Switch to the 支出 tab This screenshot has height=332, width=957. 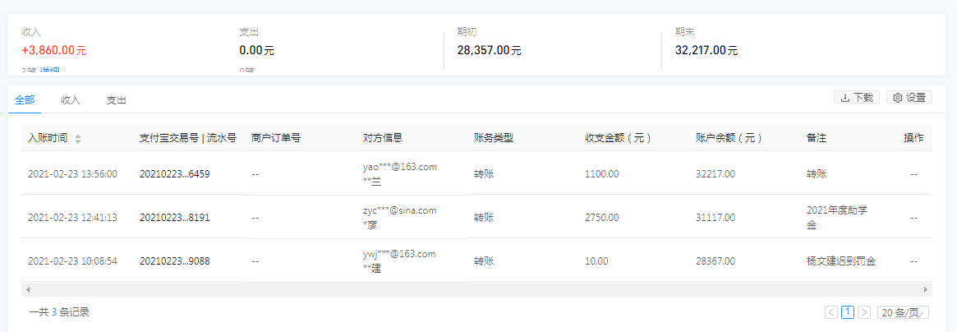coord(117,100)
